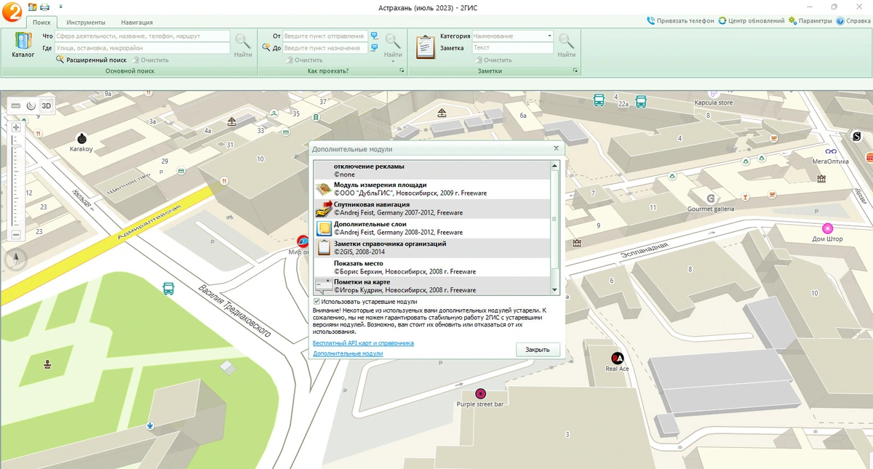Click the Karakoy map marker

click(x=81, y=138)
